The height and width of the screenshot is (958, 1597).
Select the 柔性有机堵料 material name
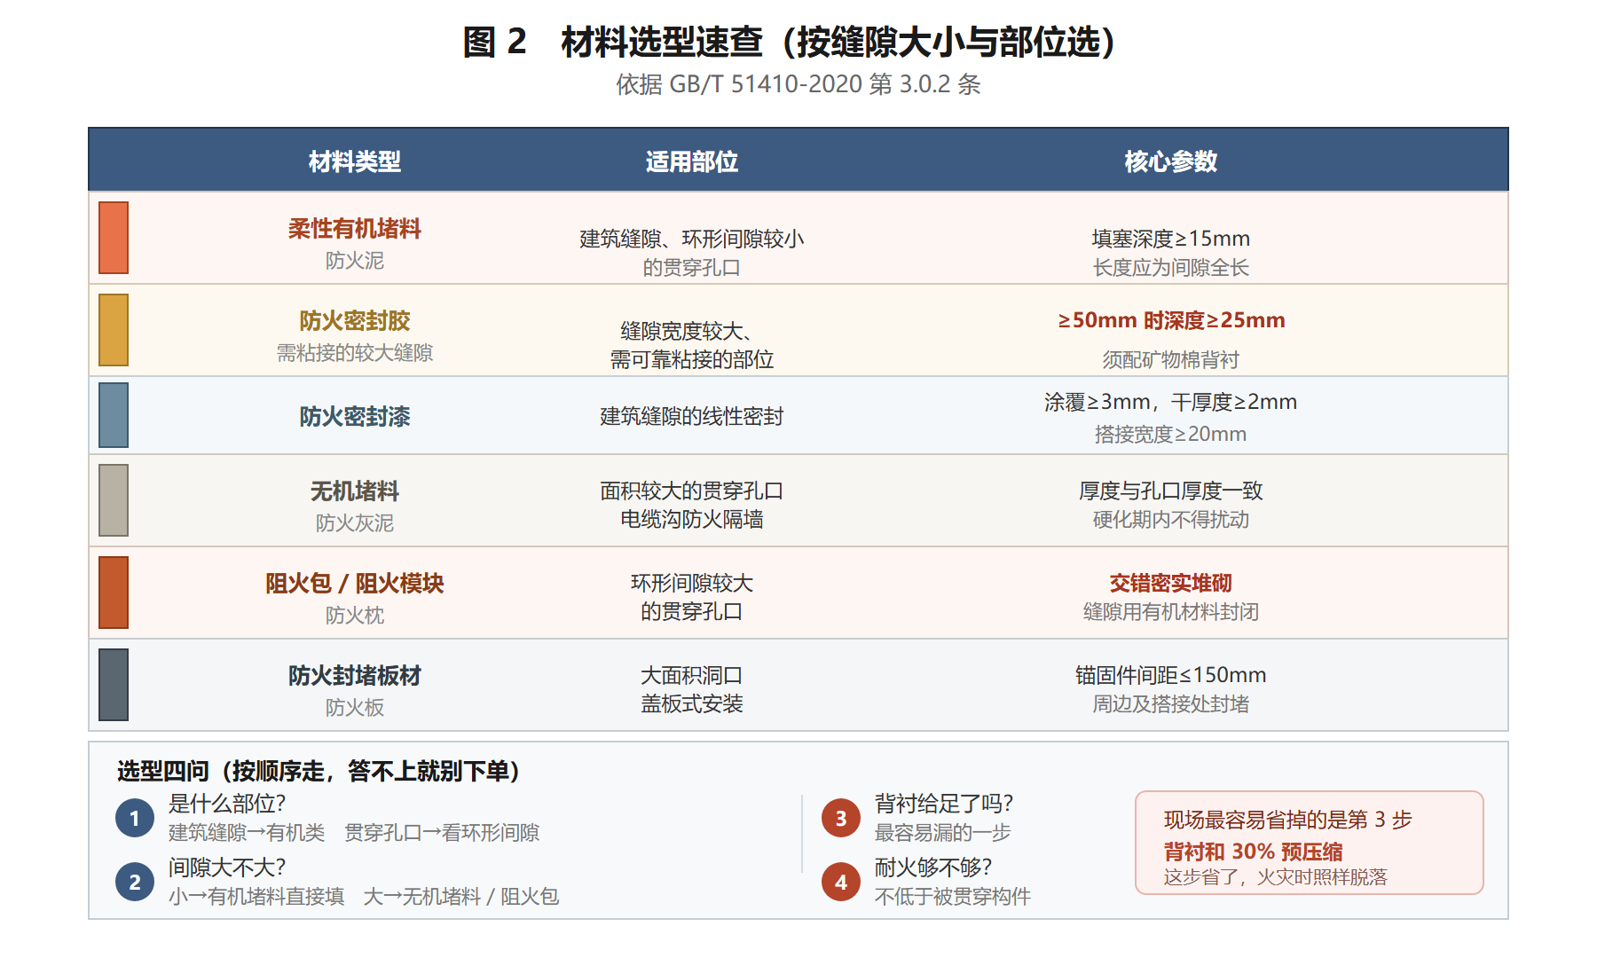(355, 229)
